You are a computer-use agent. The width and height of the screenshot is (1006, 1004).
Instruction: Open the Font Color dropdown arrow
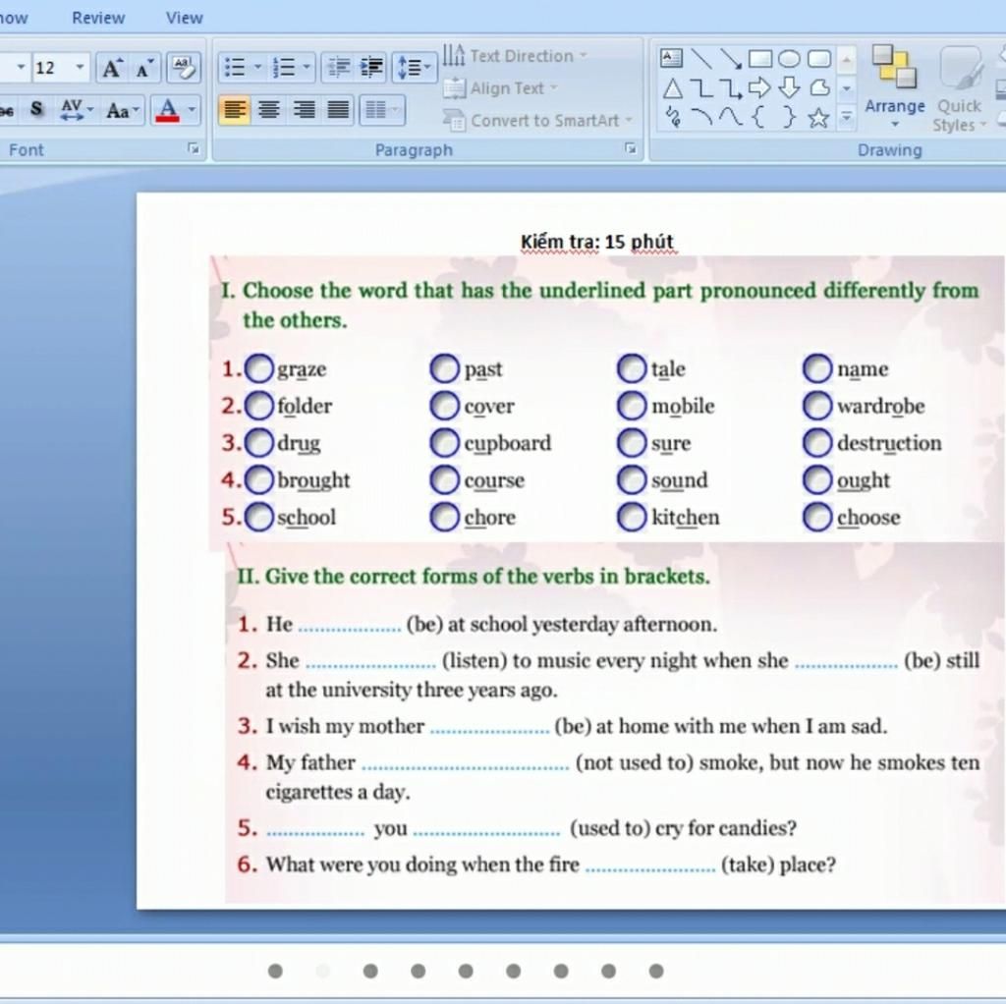[x=192, y=110]
